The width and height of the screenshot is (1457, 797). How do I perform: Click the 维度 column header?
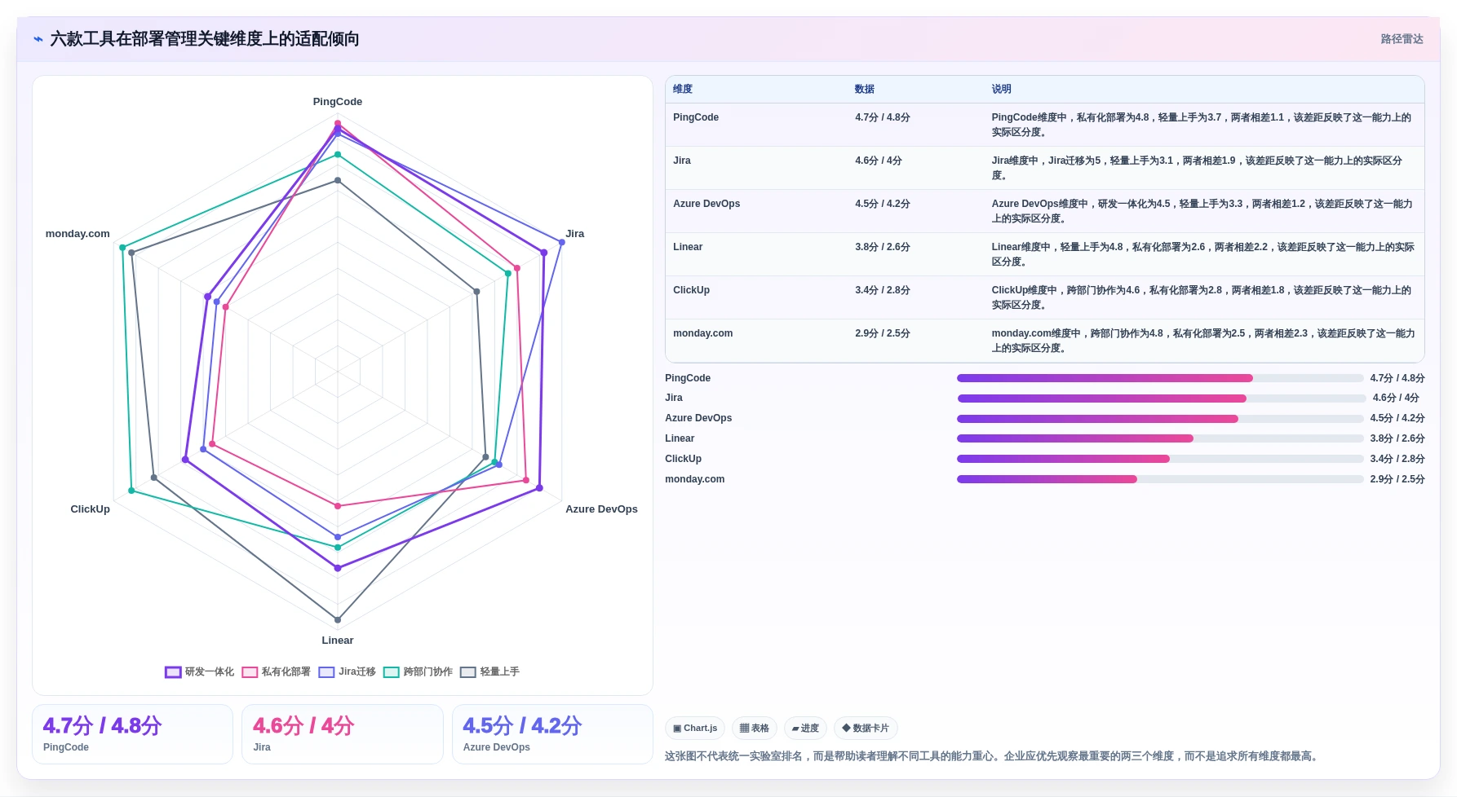click(683, 90)
